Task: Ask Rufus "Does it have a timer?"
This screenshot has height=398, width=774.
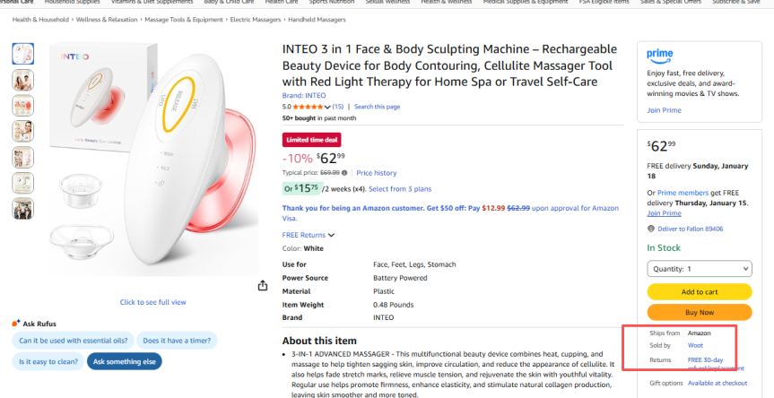Action: (x=176, y=341)
